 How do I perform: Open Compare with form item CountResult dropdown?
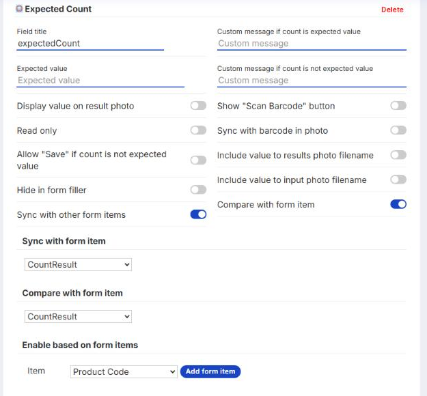(x=78, y=317)
